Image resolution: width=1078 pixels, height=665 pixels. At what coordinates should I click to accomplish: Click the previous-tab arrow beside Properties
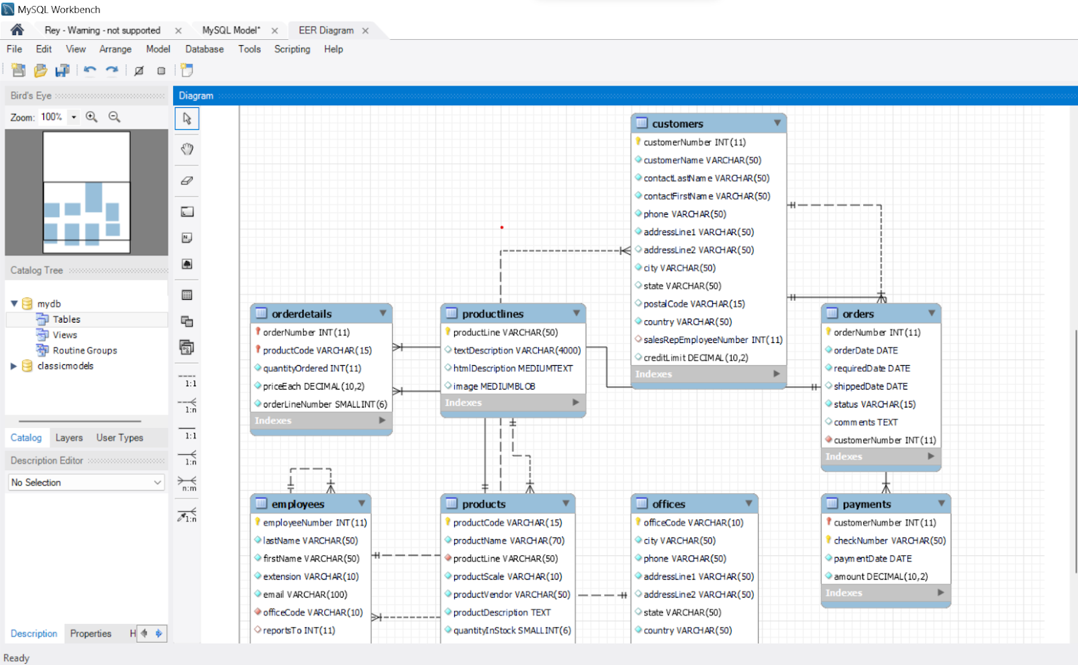[144, 633]
